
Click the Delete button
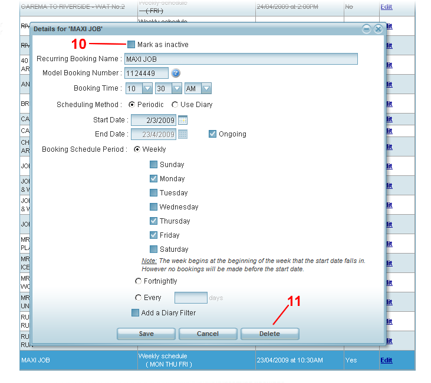point(269,334)
